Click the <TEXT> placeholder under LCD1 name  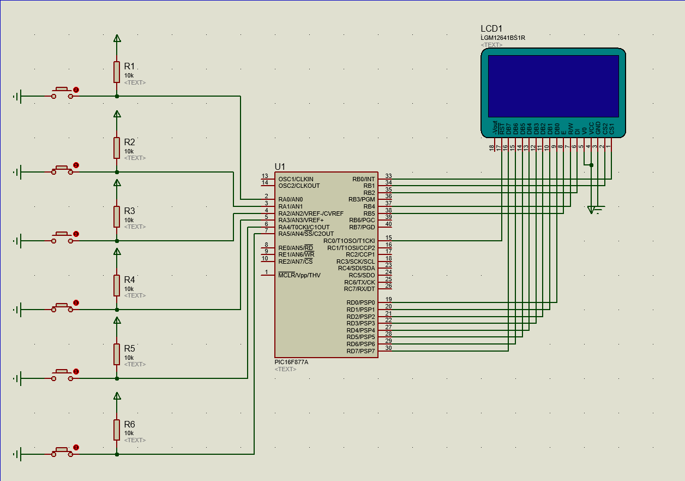click(x=491, y=45)
